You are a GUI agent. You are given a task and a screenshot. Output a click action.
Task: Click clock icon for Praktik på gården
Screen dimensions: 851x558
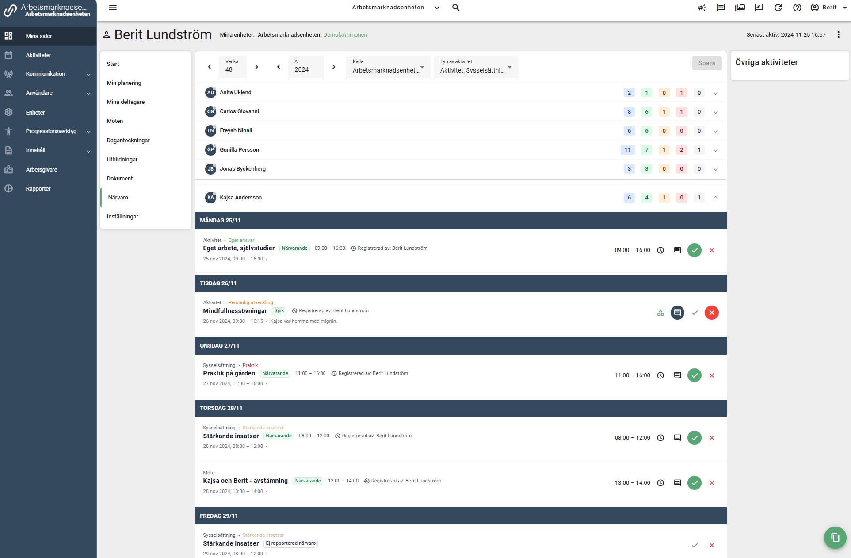(x=660, y=375)
